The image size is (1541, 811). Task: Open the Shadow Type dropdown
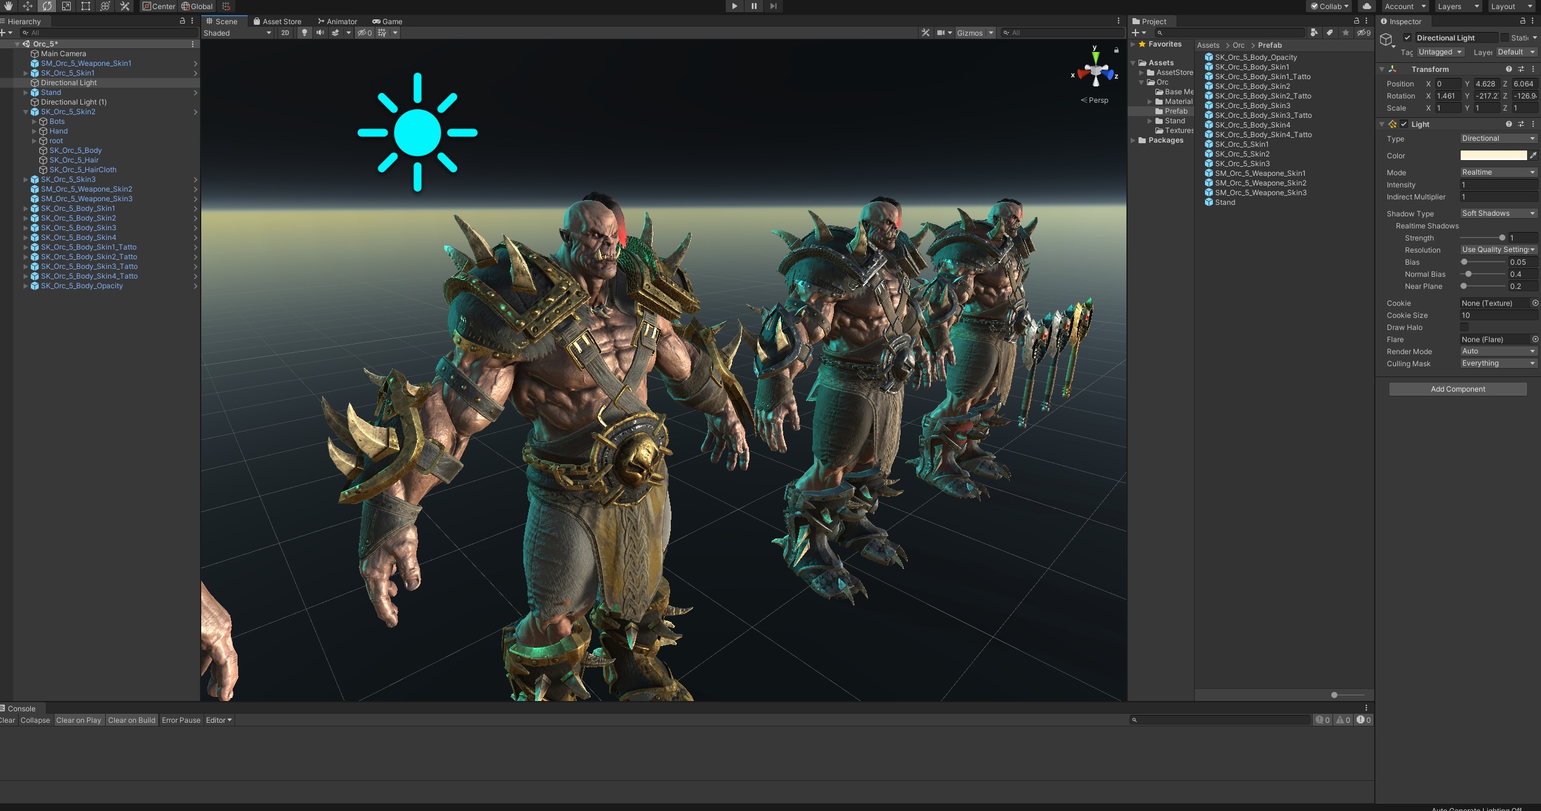click(x=1499, y=213)
